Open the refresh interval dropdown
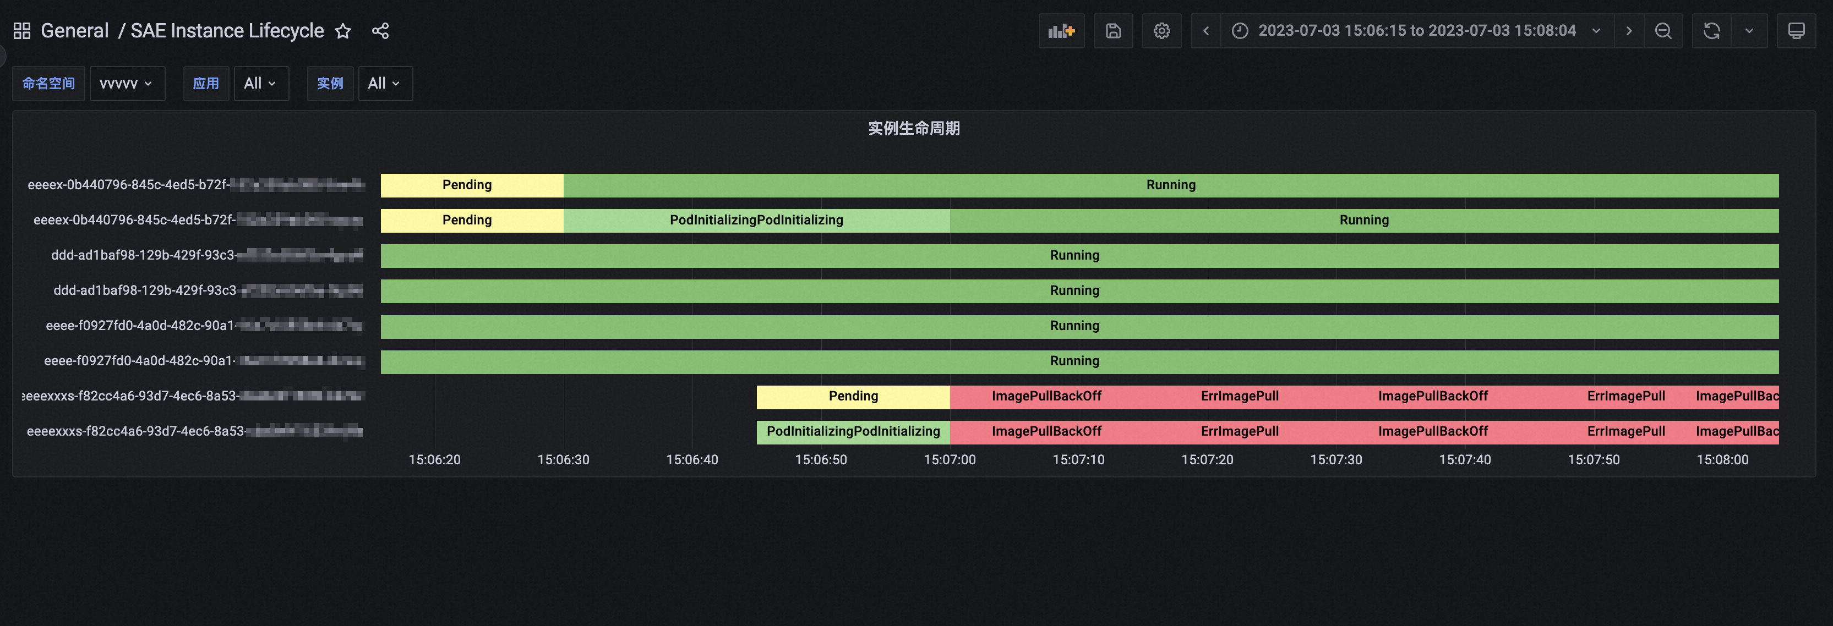Screen dimensions: 1833x626 pyautogui.click(x=1749, y=31)
